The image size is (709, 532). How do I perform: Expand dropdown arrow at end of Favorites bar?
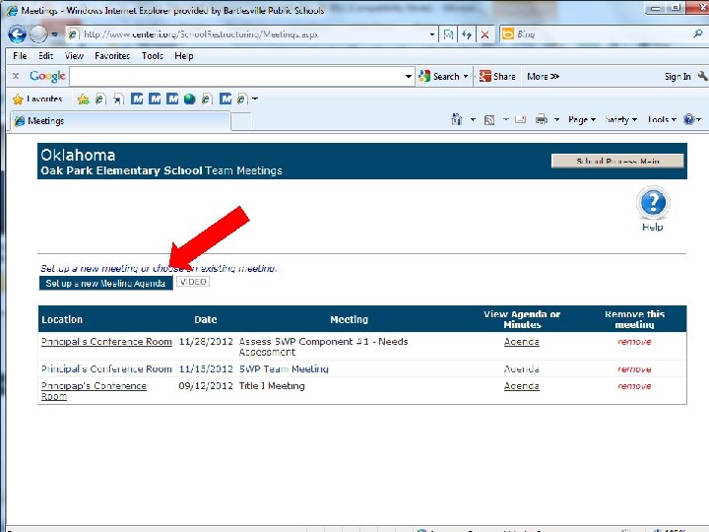pos(255,99)
